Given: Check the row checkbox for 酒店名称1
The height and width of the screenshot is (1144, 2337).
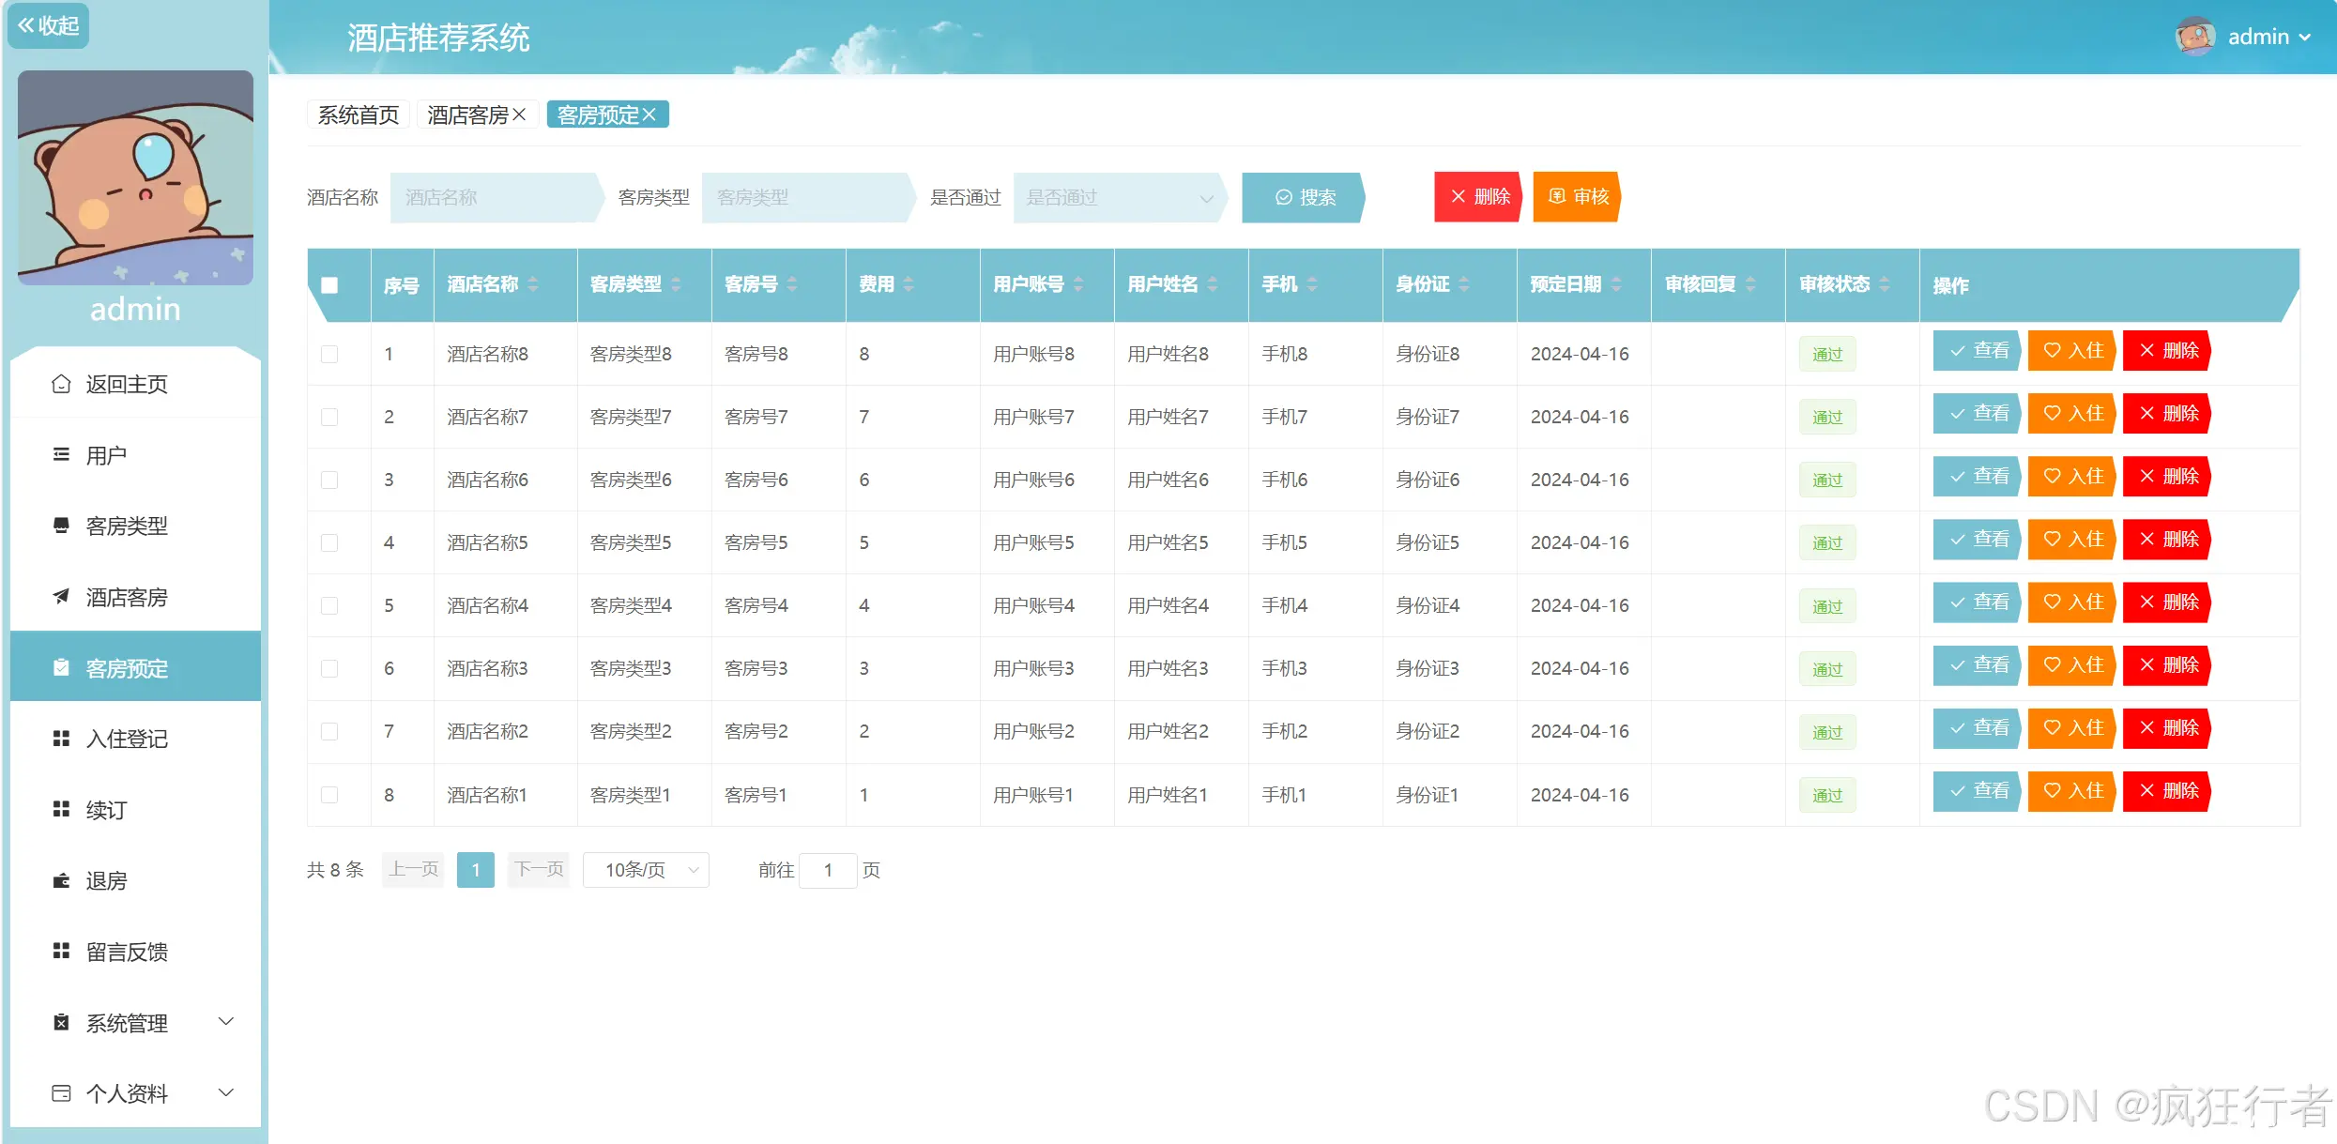Looking at the screenshot, I should [329, 795].
